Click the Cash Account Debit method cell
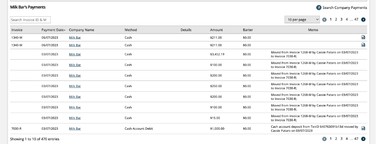 coord(139,129)
